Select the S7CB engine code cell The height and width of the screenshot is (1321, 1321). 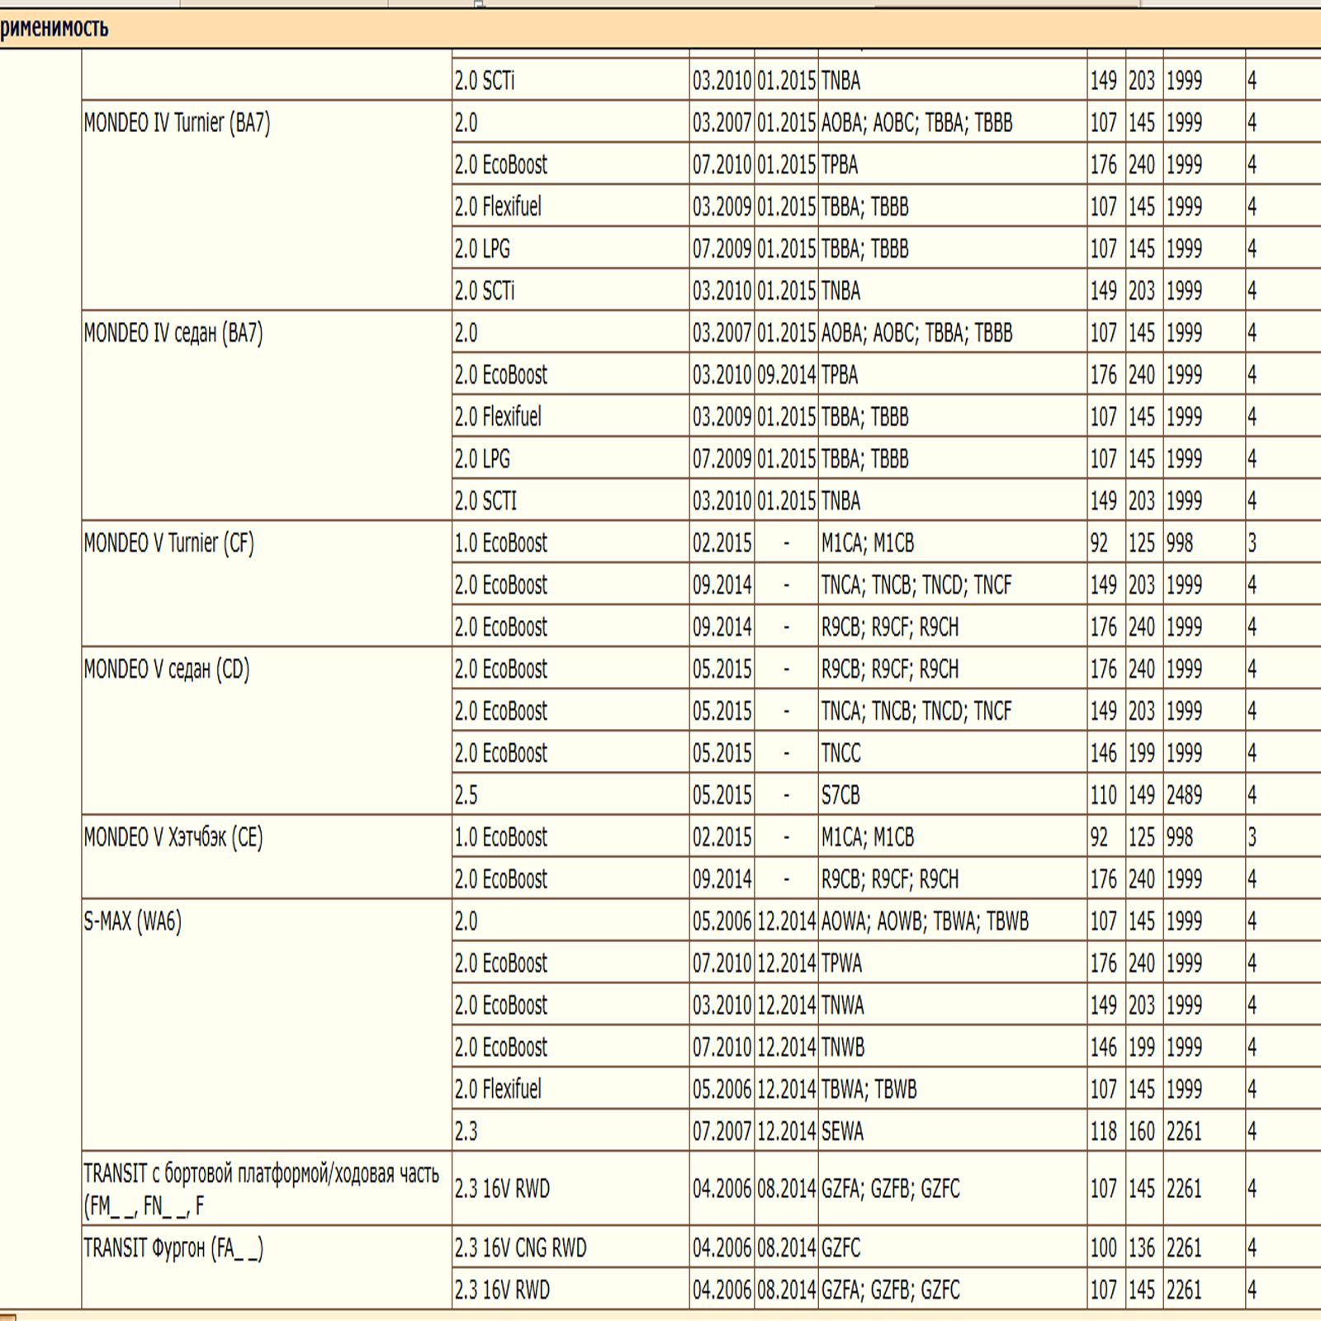840,796
